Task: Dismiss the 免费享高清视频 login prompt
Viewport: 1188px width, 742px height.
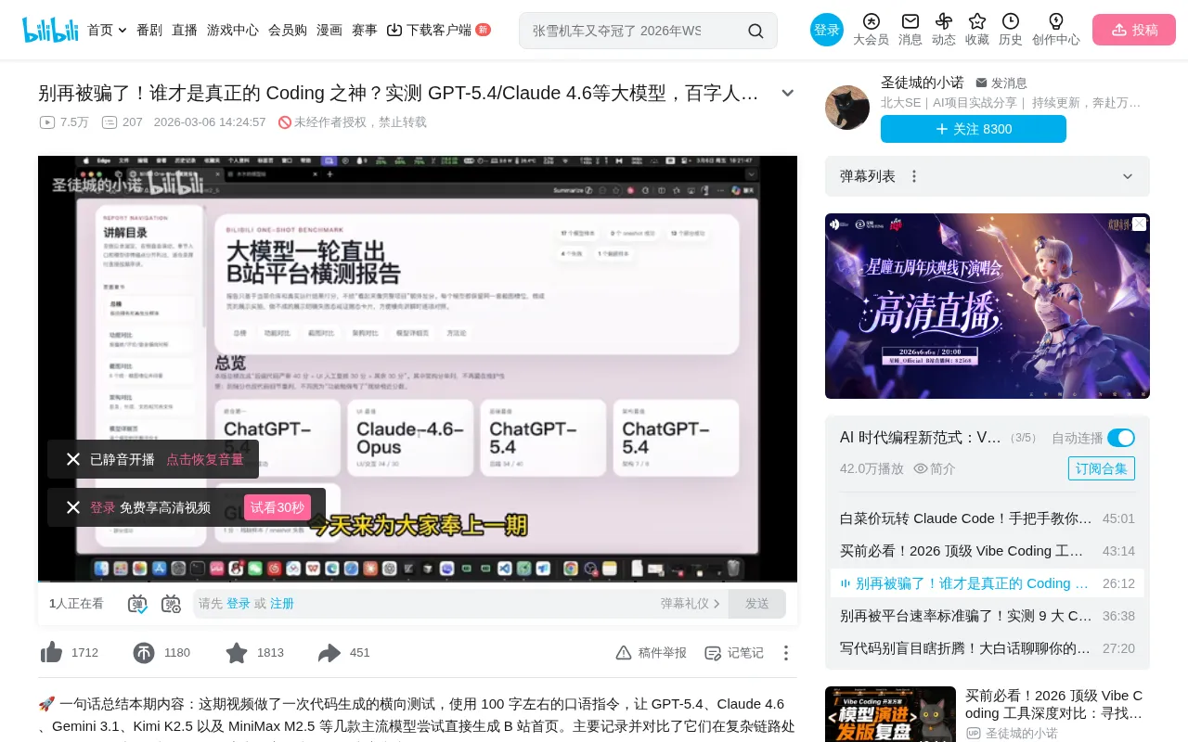Action: click(x=73, y=507)
